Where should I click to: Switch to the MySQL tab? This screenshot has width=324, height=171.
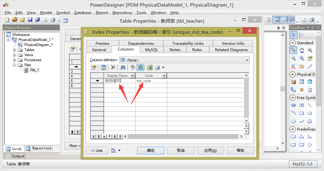(x=151, y=50)
